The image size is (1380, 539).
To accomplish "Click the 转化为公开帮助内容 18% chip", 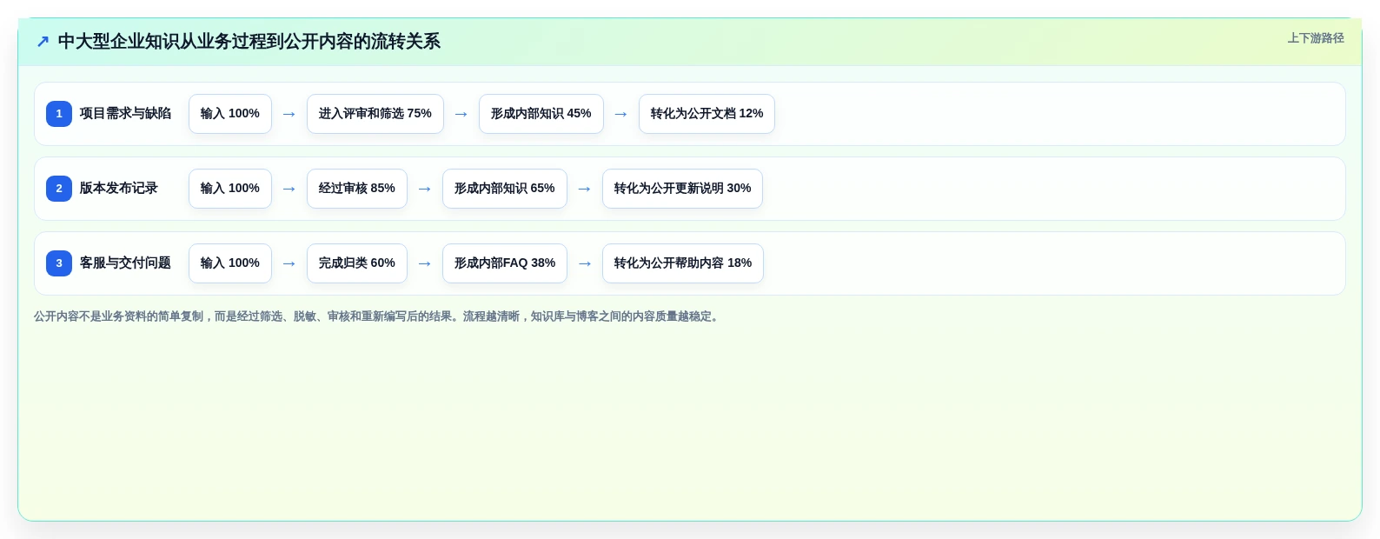I will 683,263.
